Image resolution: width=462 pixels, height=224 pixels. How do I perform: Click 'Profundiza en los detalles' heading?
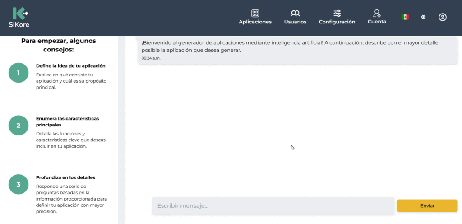click(x=65, y=177)
